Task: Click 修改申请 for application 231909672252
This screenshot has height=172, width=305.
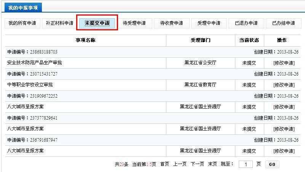Action: click(x=284, y=107)
